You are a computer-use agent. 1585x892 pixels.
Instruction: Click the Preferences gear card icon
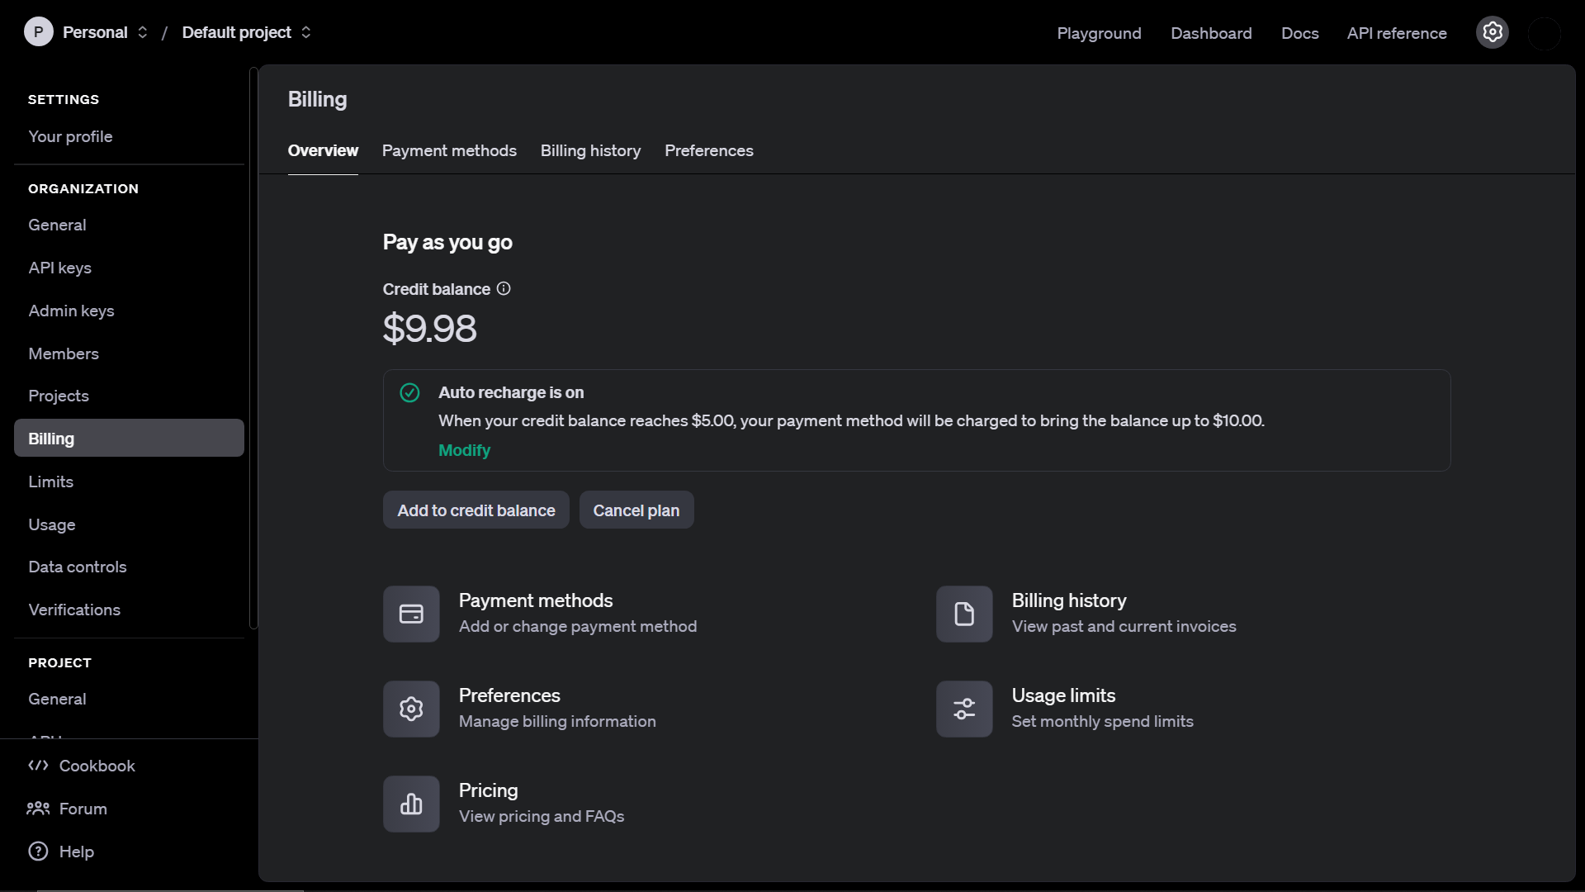[x=411, y=709]
